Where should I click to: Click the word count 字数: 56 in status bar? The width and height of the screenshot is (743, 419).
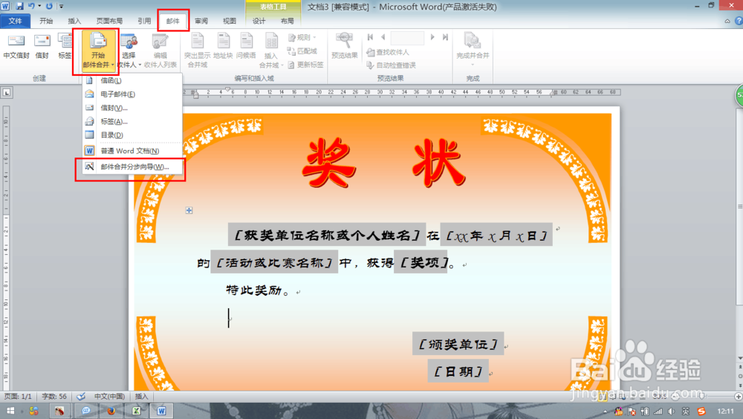click(x=54, y=396)
